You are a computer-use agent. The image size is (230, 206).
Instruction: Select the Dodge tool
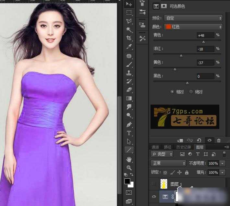tap(129, 115)
